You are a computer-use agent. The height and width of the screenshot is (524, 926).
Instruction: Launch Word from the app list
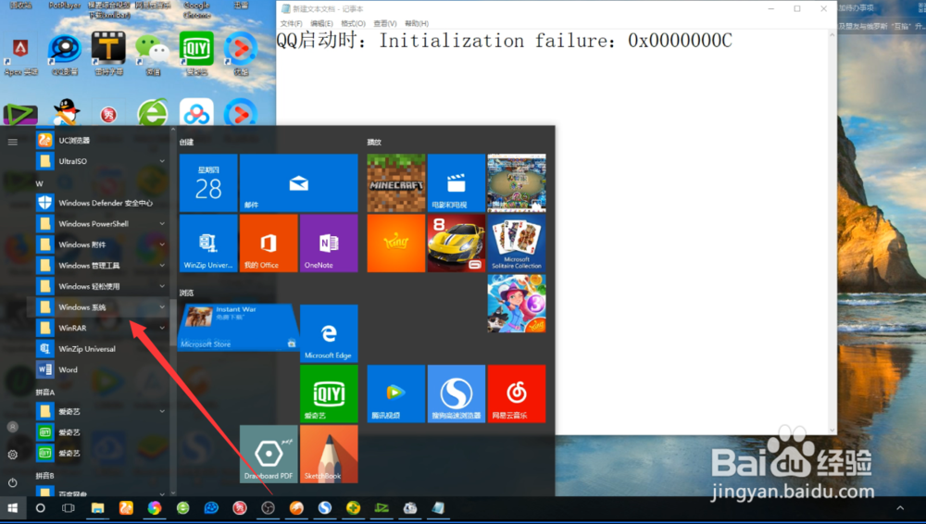[100, 369]
